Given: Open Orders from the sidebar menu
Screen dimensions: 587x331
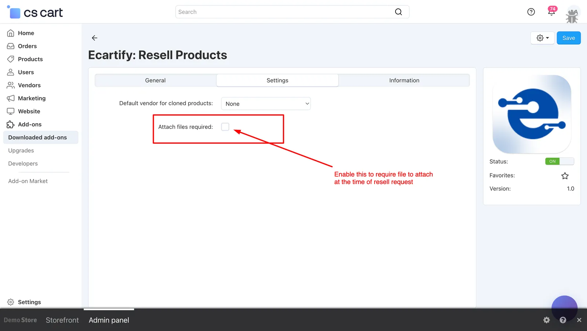Looking at the screenshot, I should coord(28,46).
